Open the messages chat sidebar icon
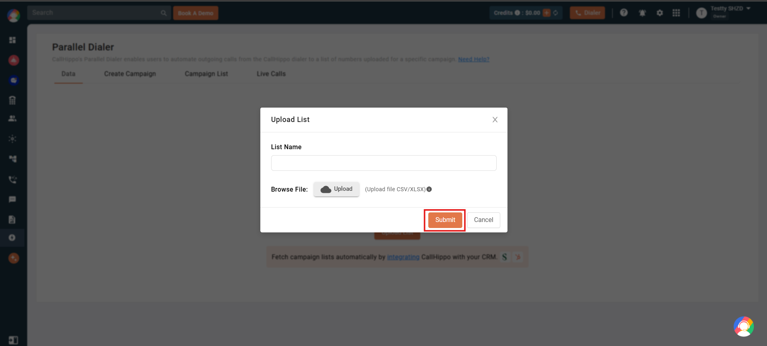 click(x=12, y=199)
